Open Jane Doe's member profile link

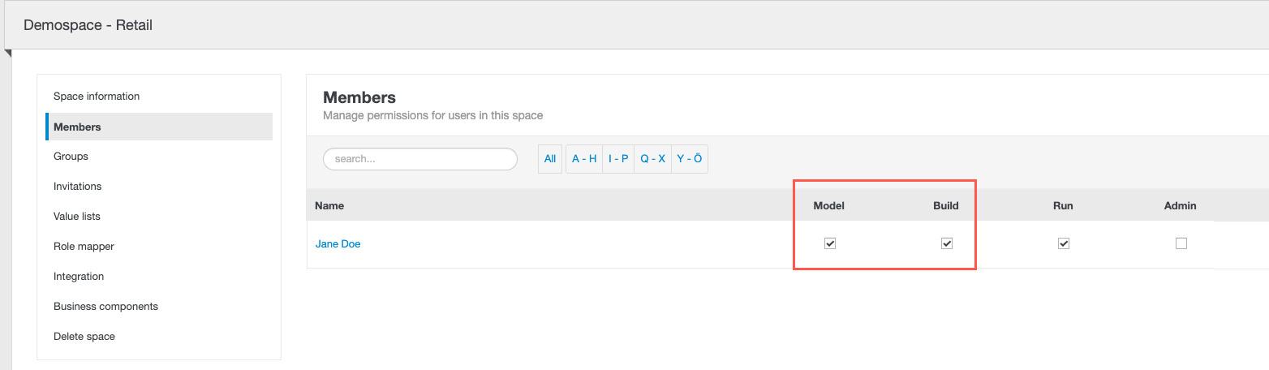[338, 244]
